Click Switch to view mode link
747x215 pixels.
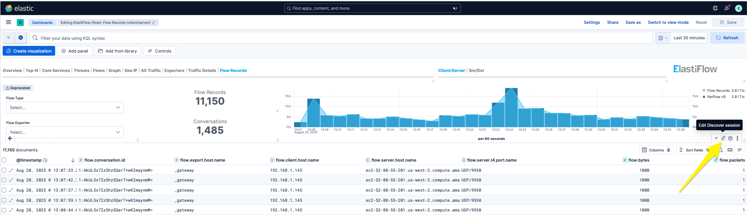[668, 22]
